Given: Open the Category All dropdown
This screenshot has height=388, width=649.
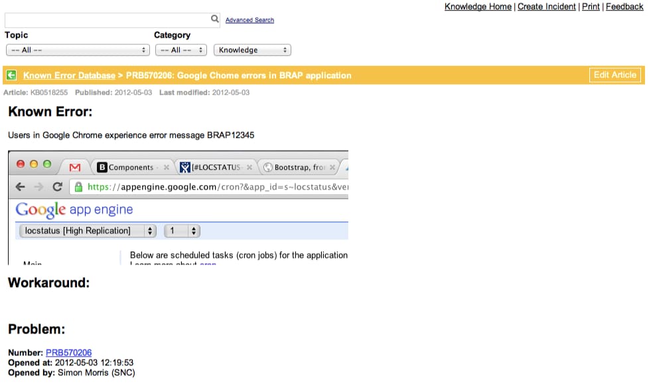Looking at the screenshot, I should tap(181, 50).
